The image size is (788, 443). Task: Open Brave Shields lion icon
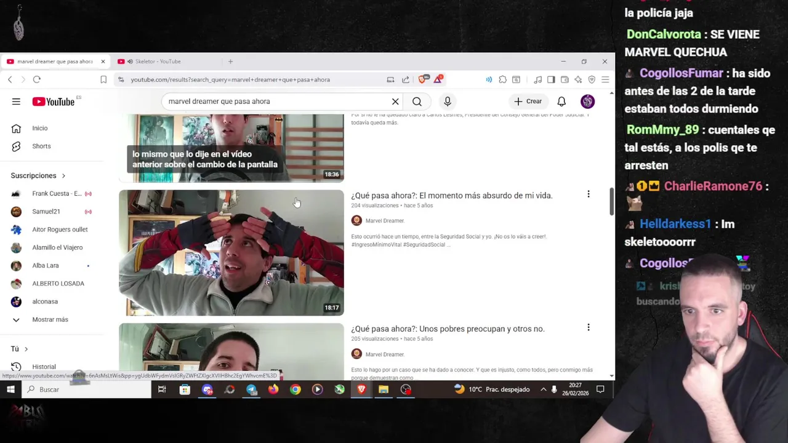[423, 79]
